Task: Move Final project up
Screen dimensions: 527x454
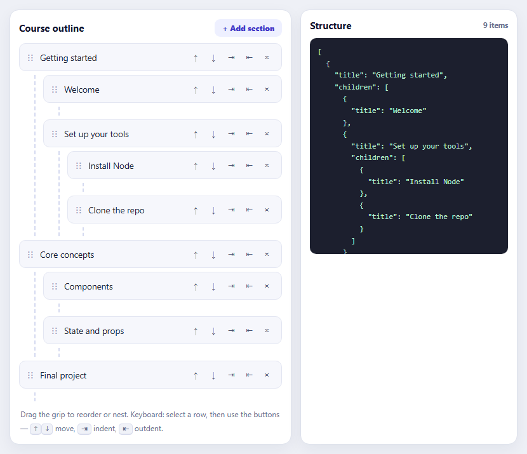Action: point(196,375)
